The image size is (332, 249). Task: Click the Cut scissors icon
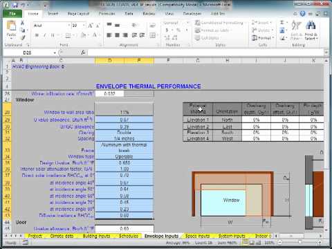click(22, 23)
